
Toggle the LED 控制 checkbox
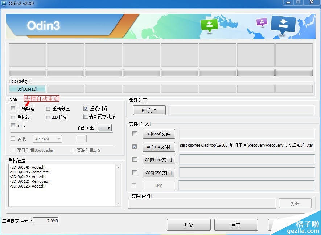pos(48,117)
